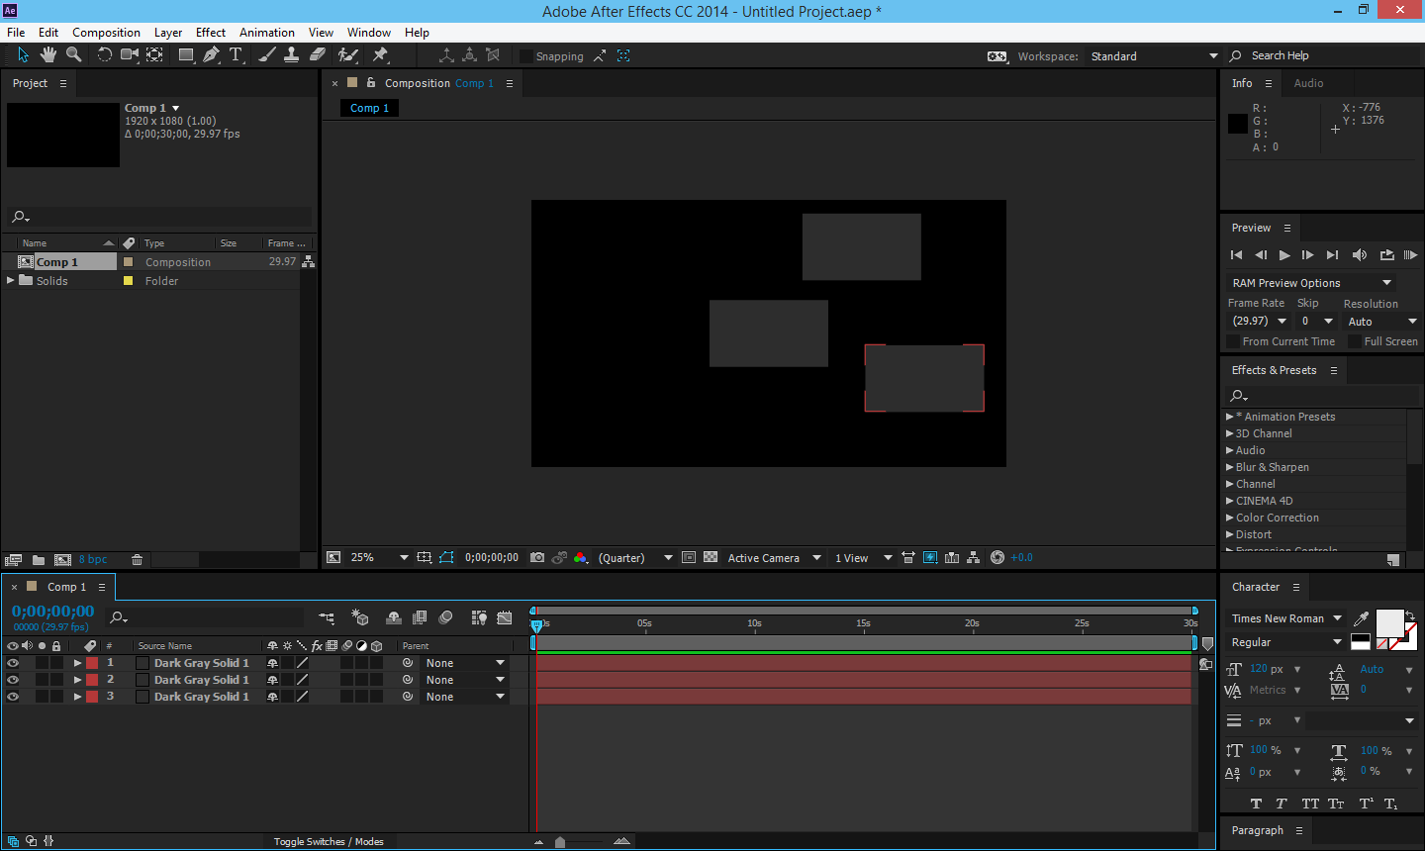Select the Horizontal Type tool
This screenshot has width=1425, height=851.
(x=236, y=55)
